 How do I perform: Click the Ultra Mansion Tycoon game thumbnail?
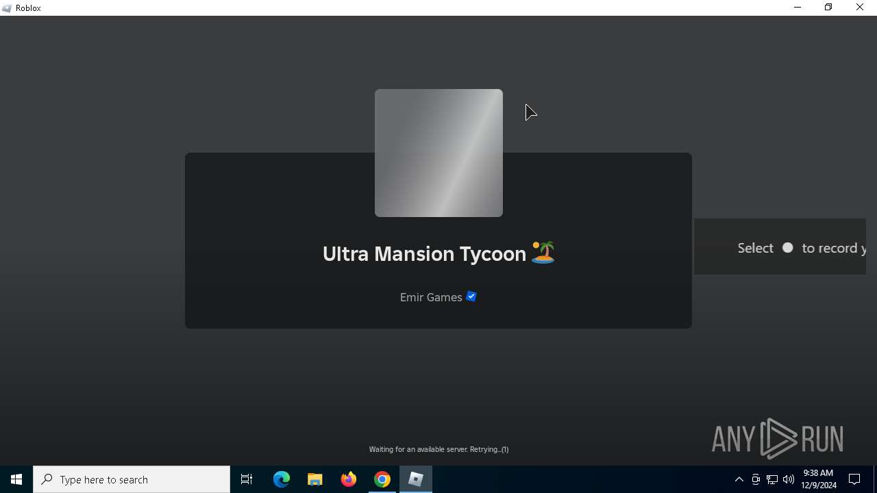point(438,153)
